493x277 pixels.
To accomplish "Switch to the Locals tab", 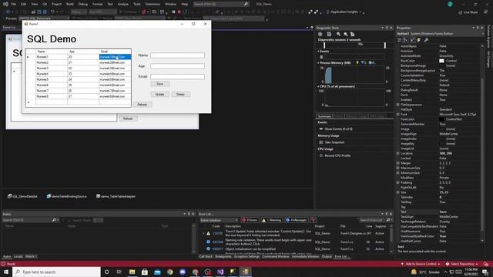I will (18, 256).
